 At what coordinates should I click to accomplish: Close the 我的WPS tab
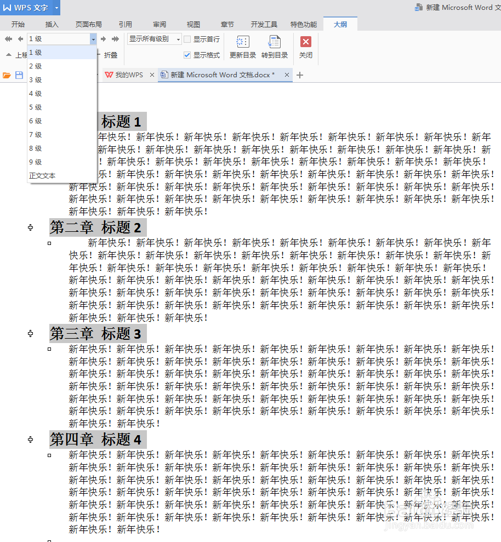[x=152, y=75]
